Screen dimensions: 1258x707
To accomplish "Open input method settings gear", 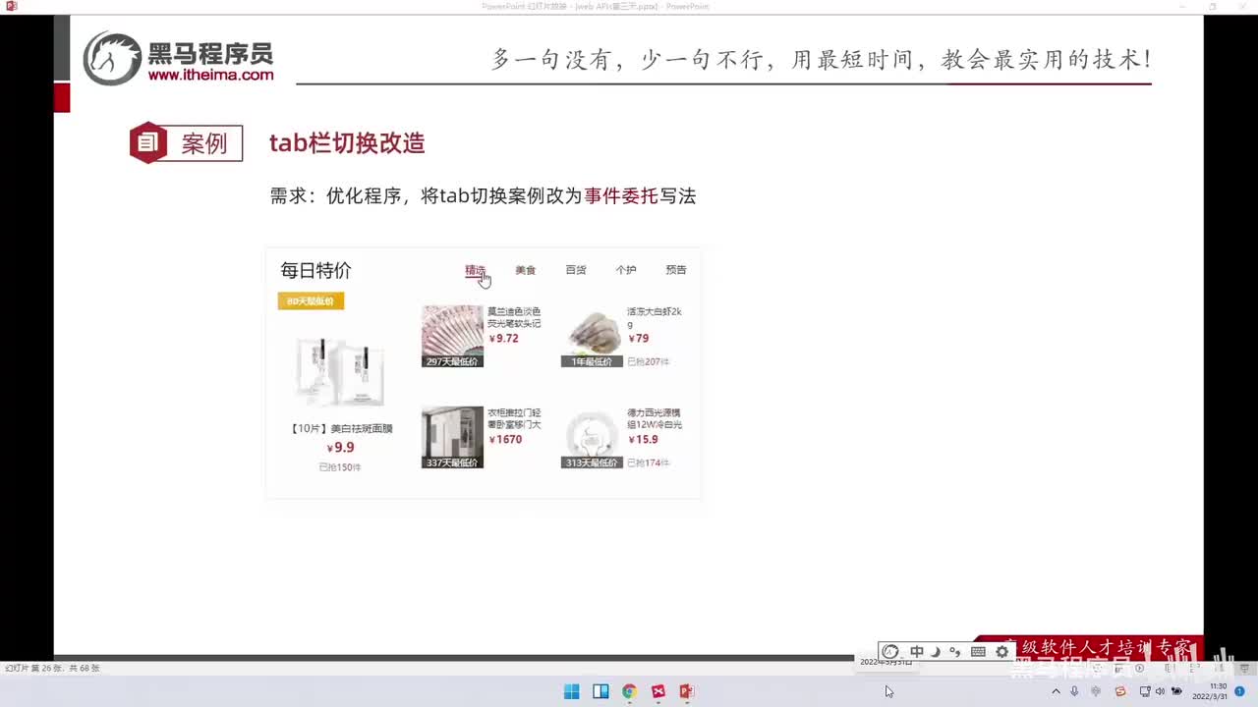I will pos(1001,651).
